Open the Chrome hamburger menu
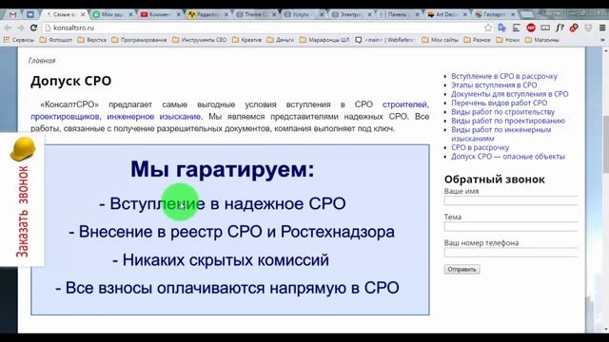The image size is (609, 342). (602, 28)
